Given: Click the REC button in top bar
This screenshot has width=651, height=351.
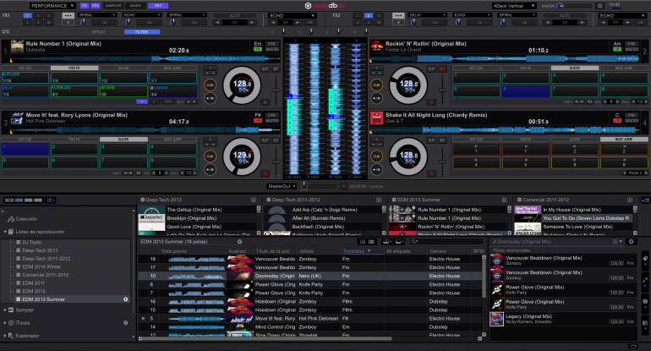Looking at the screenshot, I should click(x=157, y=6).
